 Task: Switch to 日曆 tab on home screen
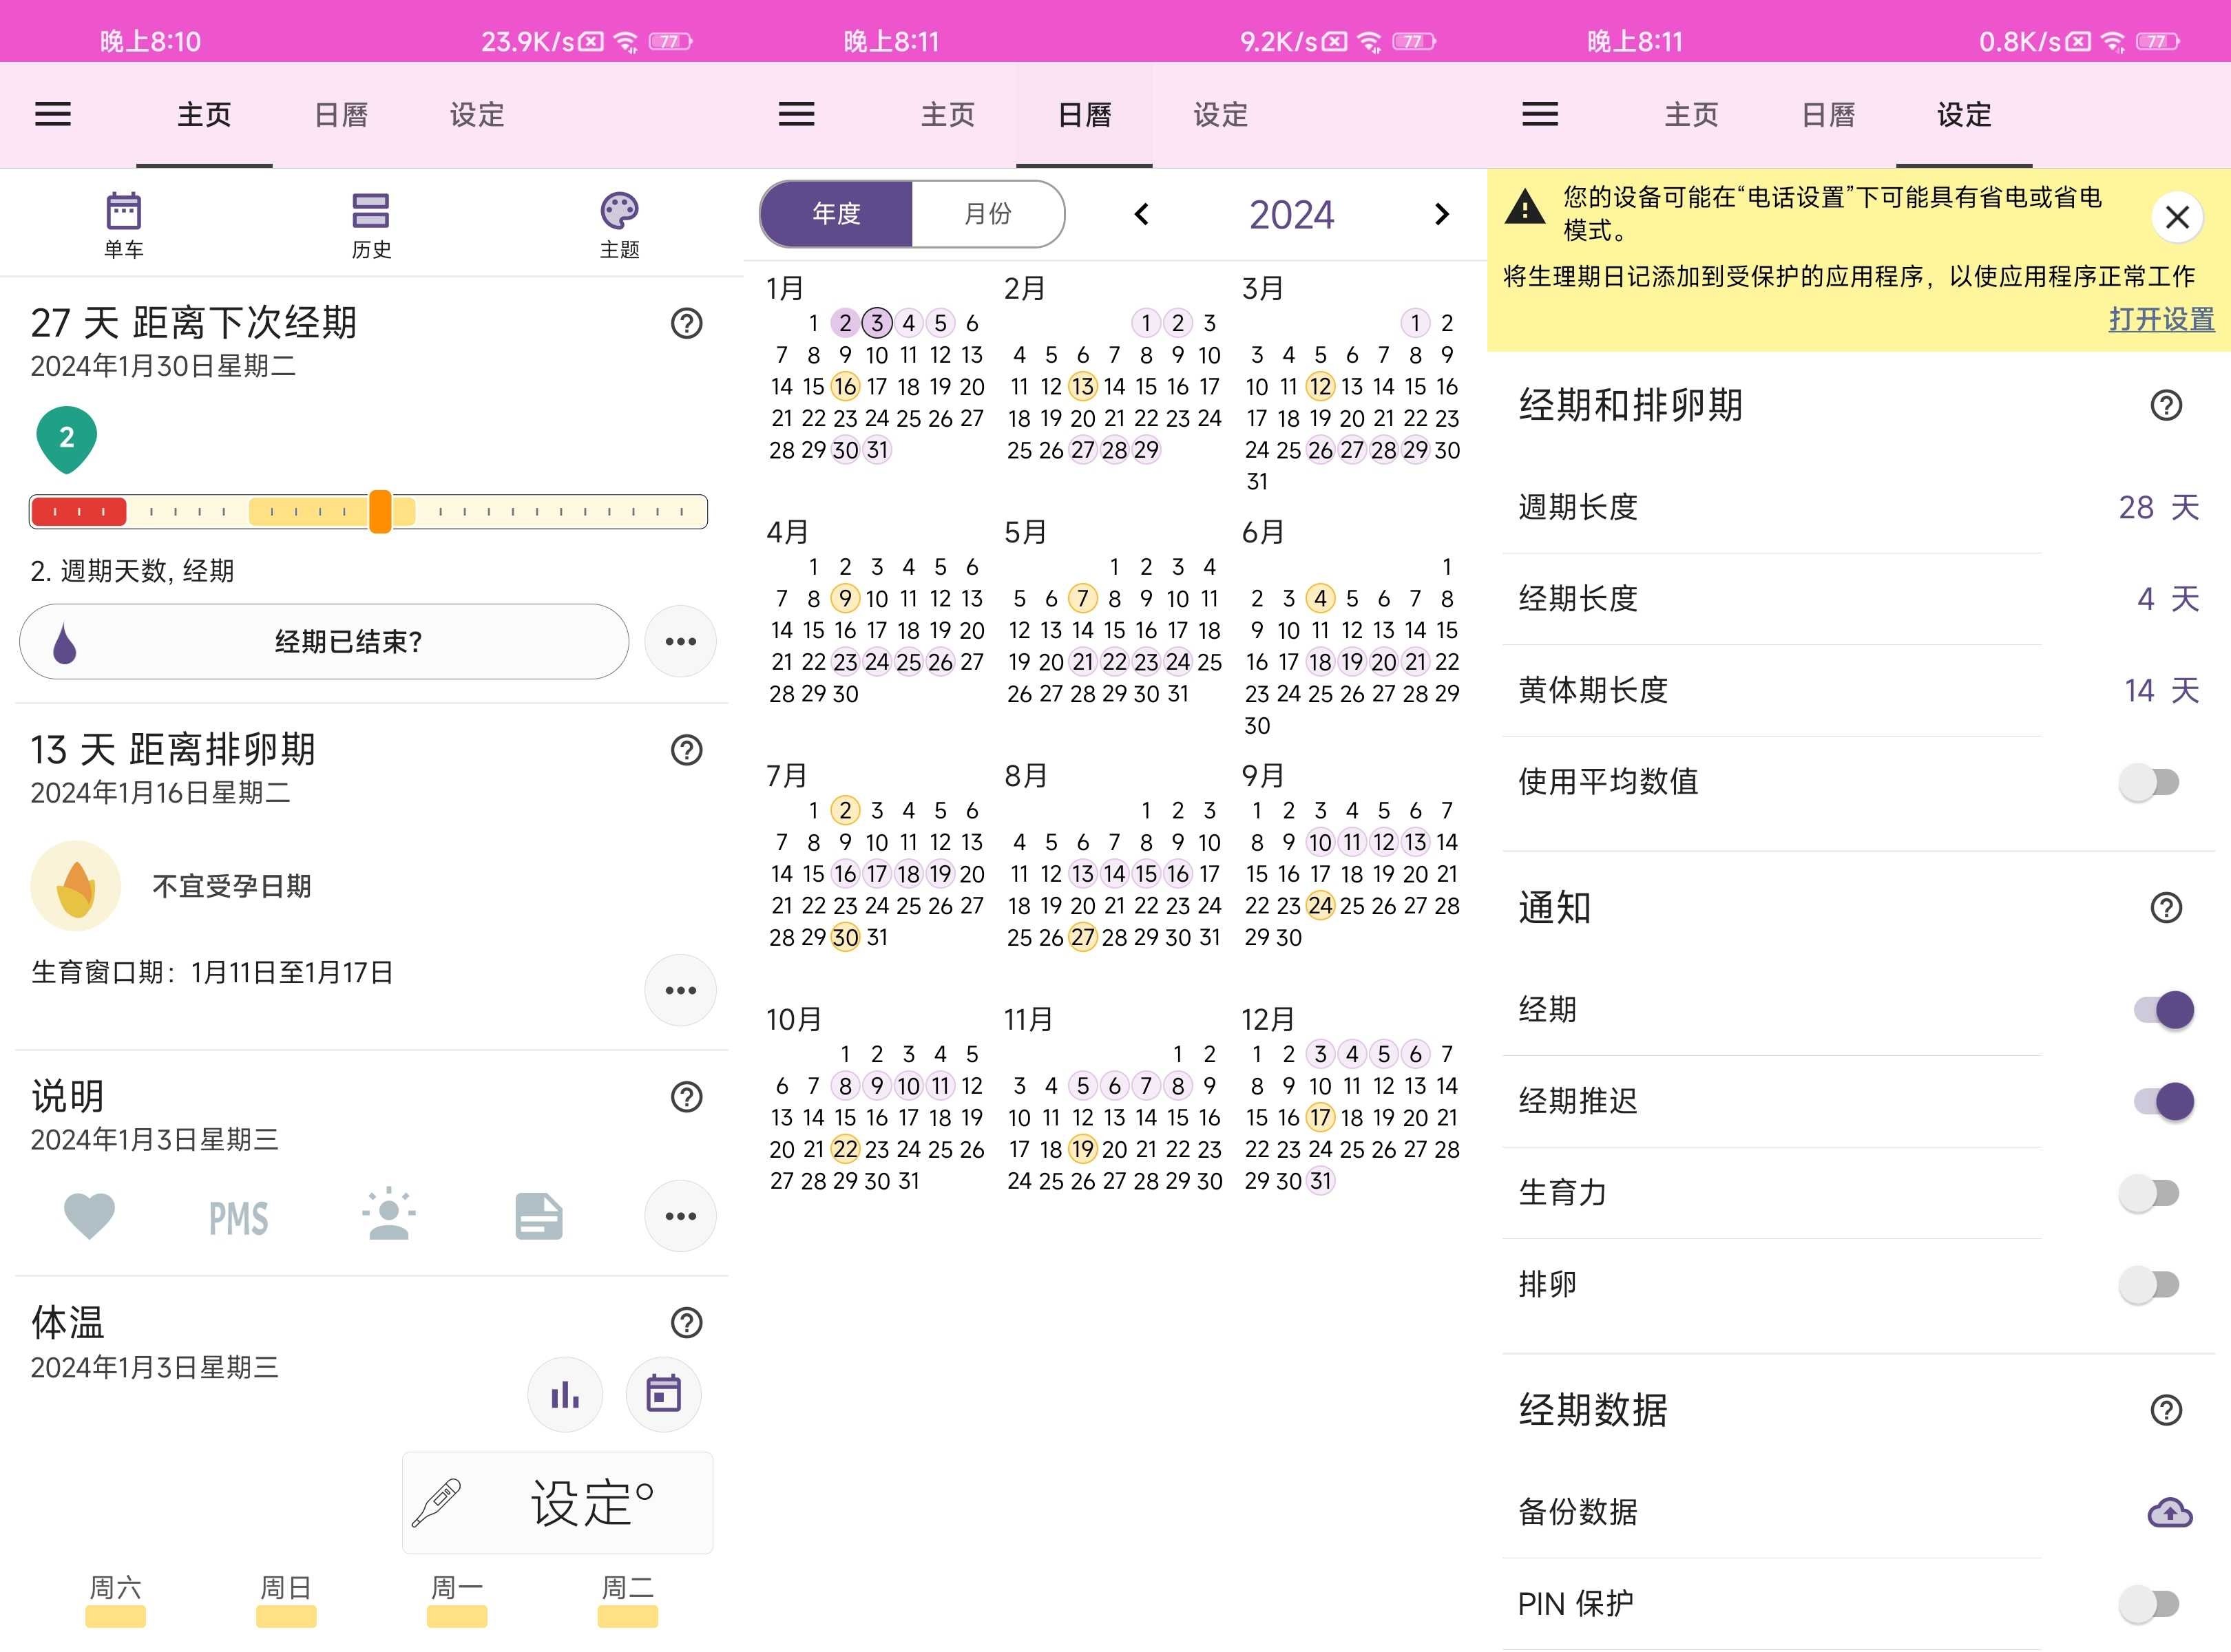(x=341, y=115)
